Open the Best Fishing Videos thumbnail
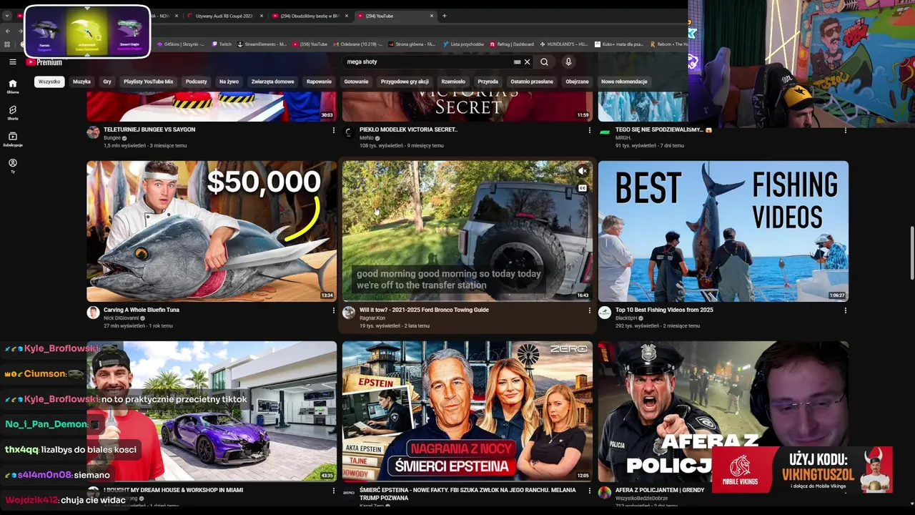Screen dimensions: 915x515 (x=723, y=231)
